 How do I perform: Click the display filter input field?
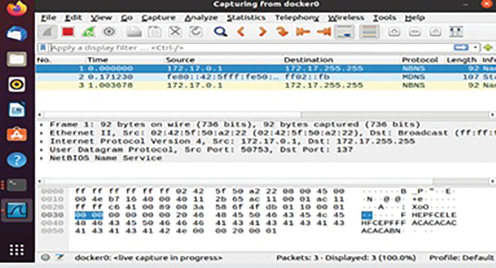point(232,48)
